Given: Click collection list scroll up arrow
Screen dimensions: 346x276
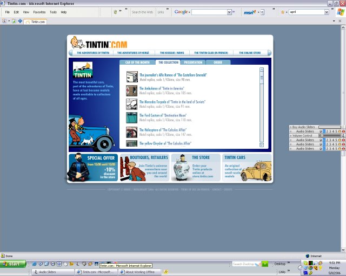Looking at the screenshot, I should click(262, 70).
